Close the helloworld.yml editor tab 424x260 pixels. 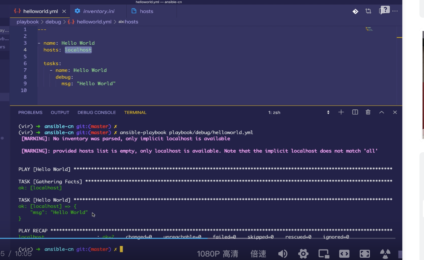coord(64,11)
